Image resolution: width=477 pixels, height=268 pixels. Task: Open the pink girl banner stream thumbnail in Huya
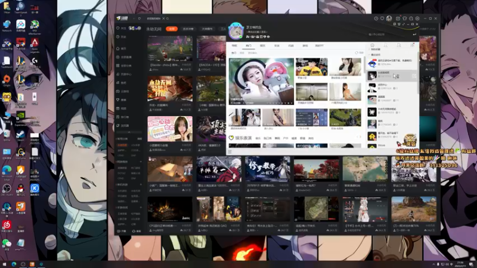tap(170, 129)
